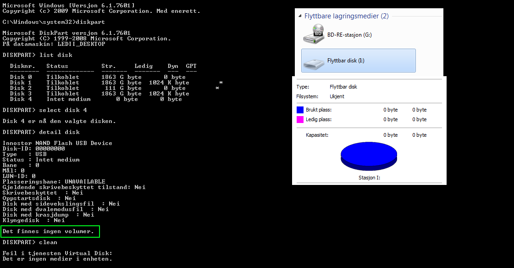Click the blue Brukt plass color swatch
The image size is (514, 268).
[300, 110]
